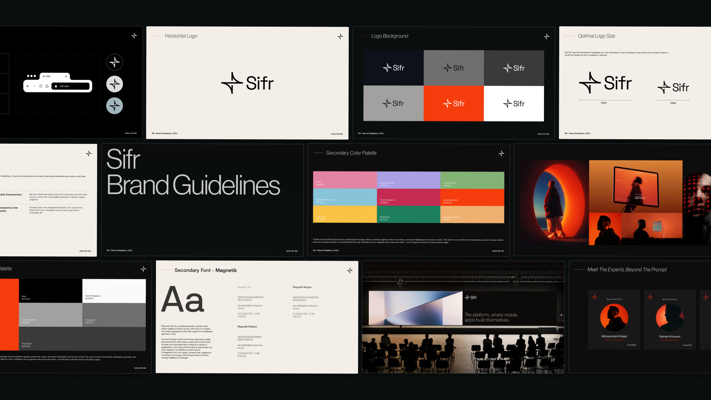Click the www.sifr.dev link on the Logo Background card
This screenshot has width=711, height=400.
point(543,134)
